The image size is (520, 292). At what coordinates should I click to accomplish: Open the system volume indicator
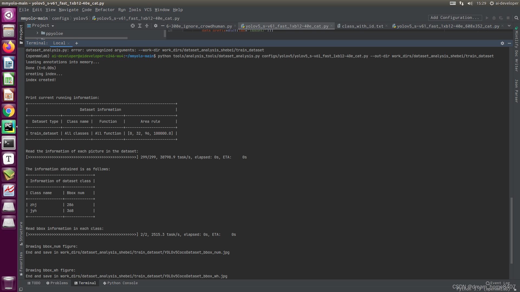point(470,3)
